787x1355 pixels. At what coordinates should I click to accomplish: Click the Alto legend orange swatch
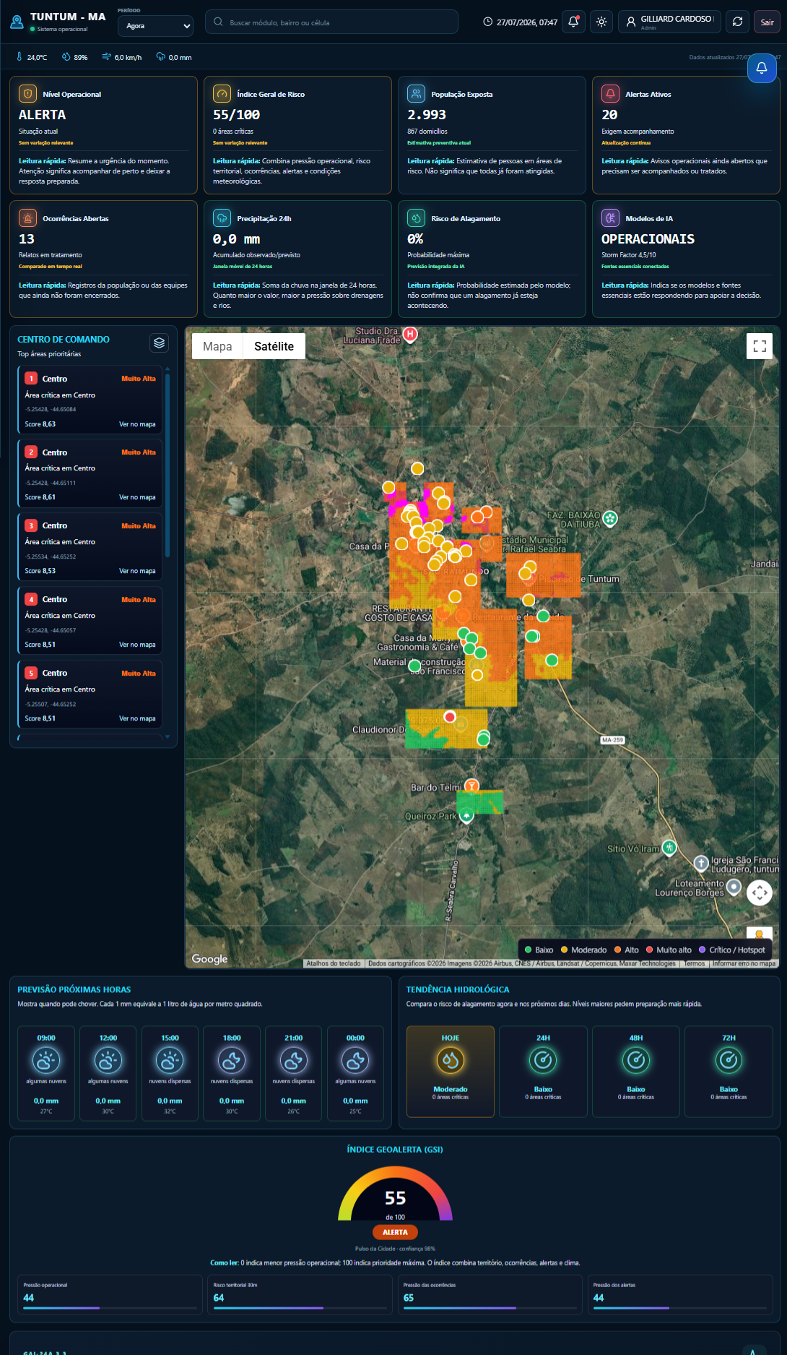(617, 950)
